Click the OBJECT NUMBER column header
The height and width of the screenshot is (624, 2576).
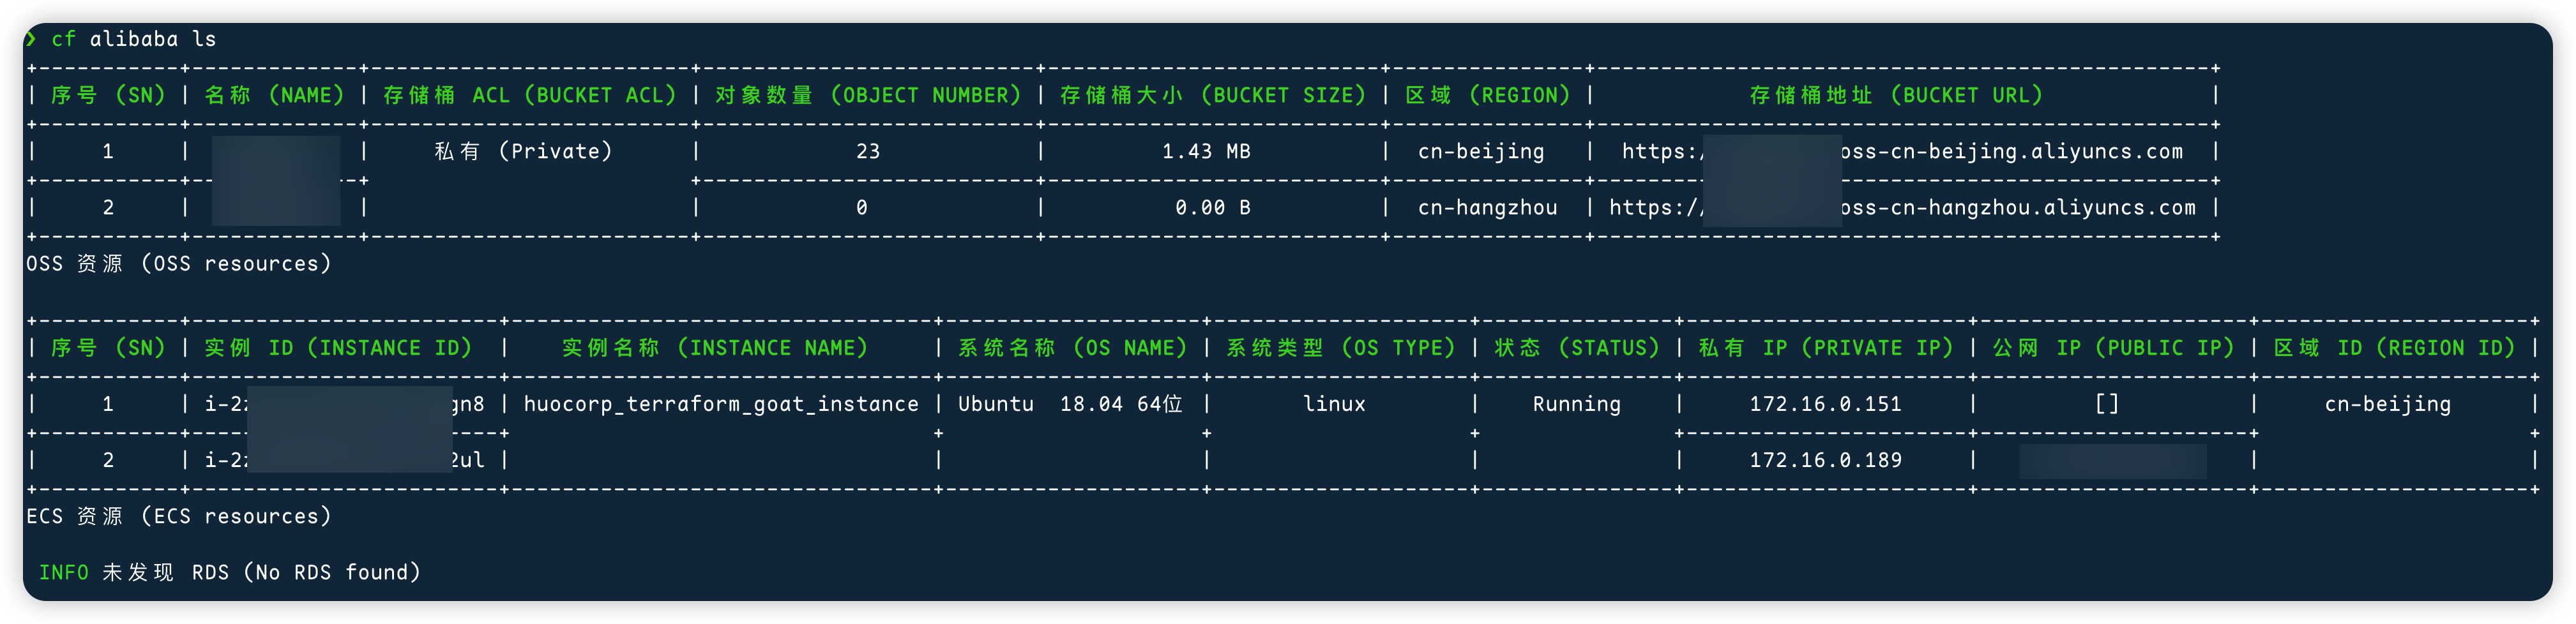click(x=867, y=96)
